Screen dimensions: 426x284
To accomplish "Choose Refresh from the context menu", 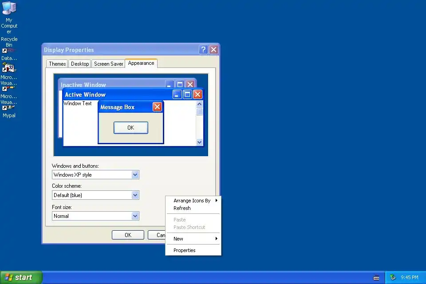I will point(193,208).
